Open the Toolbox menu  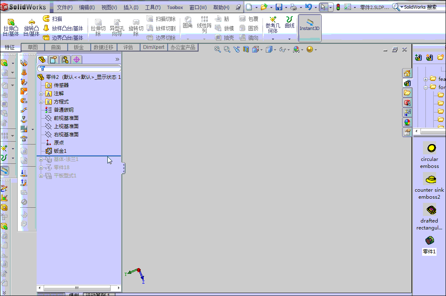click(175, 7)
